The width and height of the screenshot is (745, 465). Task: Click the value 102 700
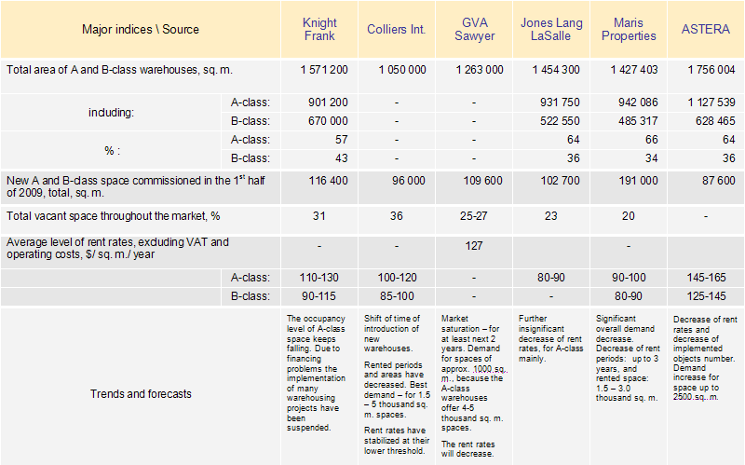[x=560, y=181]
